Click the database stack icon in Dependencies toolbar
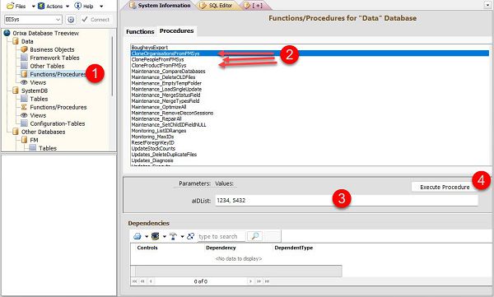Viewport: 494px width, 297px height. pos(155,236)
